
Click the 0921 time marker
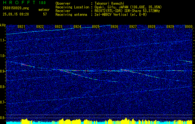[x=21, y=27]
